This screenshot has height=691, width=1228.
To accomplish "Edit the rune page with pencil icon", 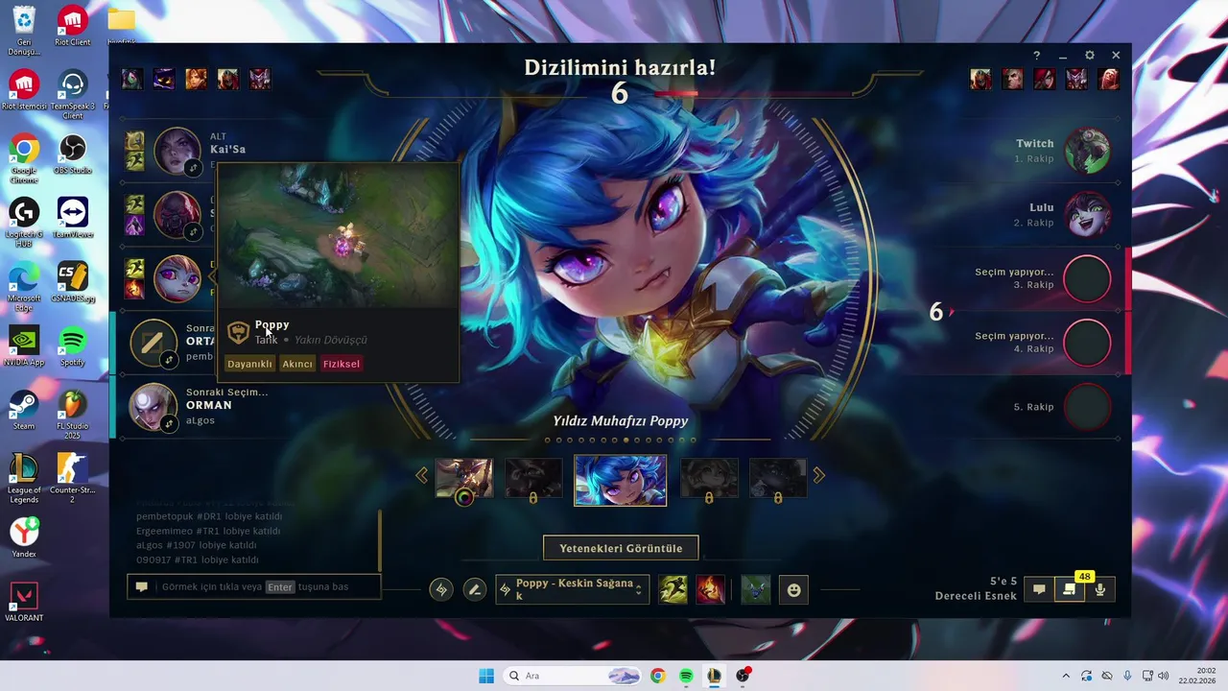I will [475, 589].
